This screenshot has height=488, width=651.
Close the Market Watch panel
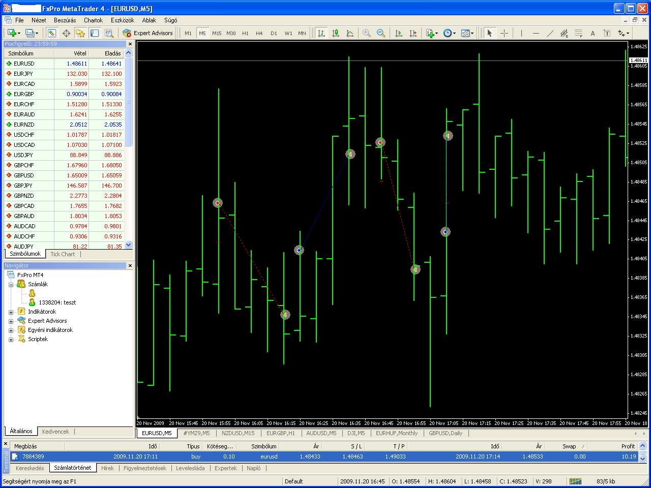pos(130,44)
